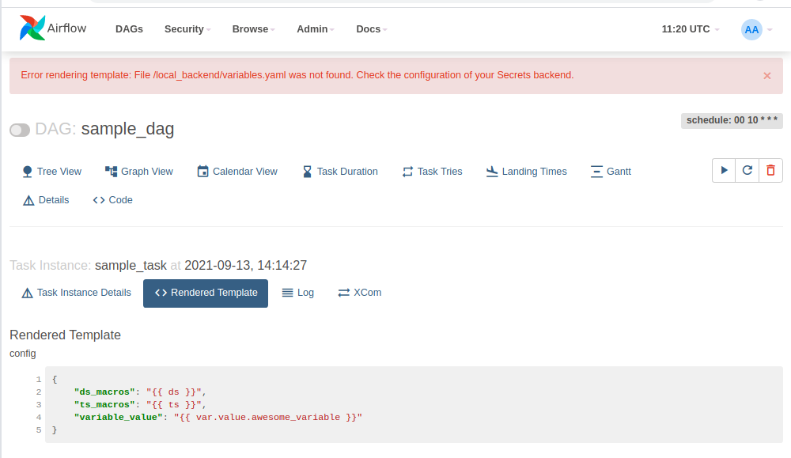Screen dimensions: 791x458
Task: Go to Task Duration chart
Action: pyautogui.click(x=340, y=172)
